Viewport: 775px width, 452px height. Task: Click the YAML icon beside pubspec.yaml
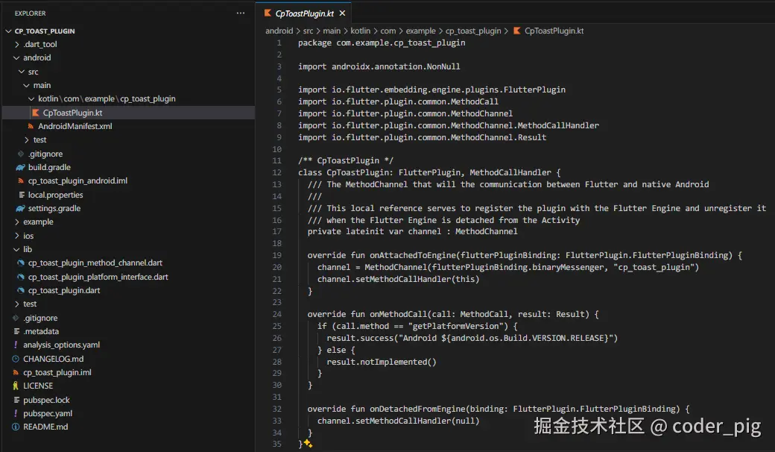coord(16,413)
